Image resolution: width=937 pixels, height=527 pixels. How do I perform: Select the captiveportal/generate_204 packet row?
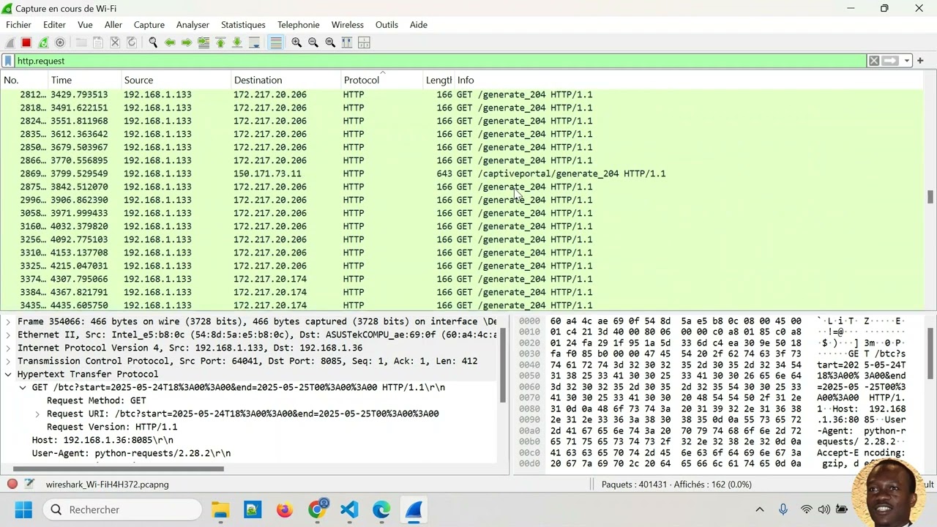pos(461,173)
